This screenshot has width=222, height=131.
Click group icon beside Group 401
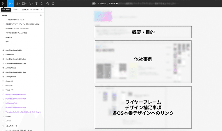coord(3,90)
